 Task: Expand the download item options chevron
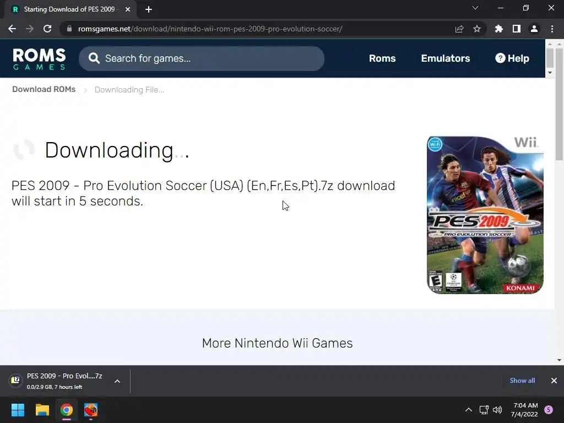pyautogui.click(x=117, y=381)
